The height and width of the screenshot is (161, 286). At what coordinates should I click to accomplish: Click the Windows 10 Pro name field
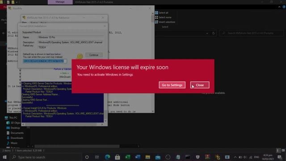(71, 37)
